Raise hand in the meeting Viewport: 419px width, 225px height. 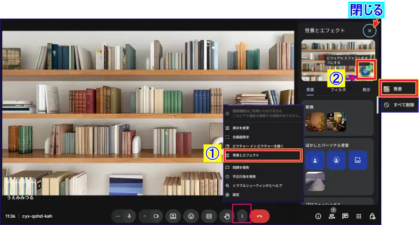click(227, 216)
